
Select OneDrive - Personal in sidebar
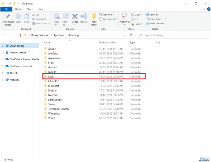tap(21, 66)
